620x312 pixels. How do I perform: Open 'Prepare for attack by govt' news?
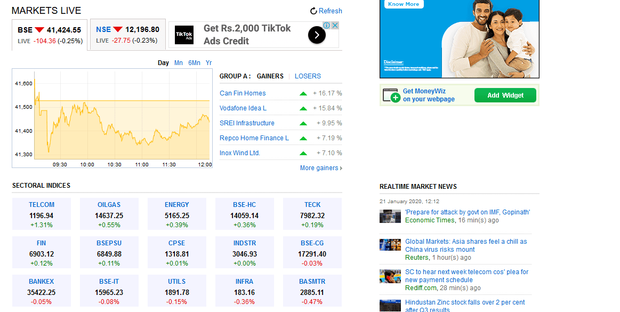click(468, 212)
